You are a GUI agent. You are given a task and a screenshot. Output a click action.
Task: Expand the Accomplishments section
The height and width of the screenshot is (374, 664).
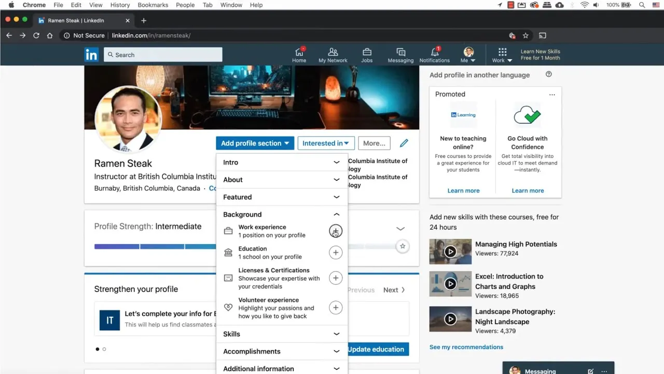[x=282, y=351]
